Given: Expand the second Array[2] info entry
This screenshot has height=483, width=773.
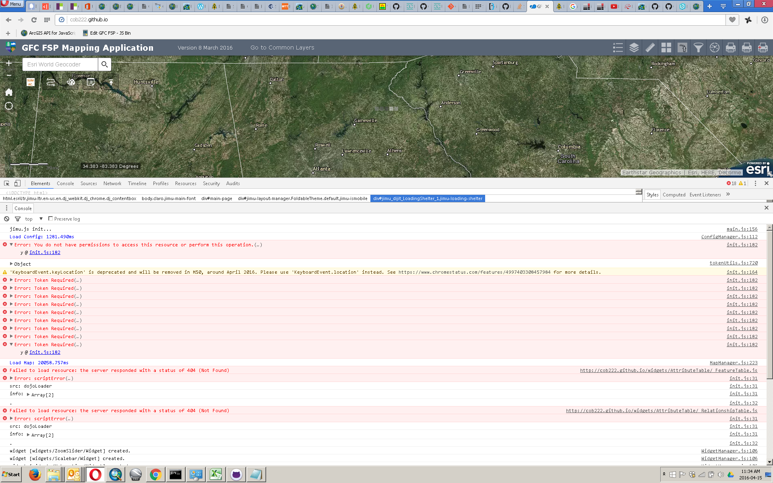Looking at the screenshot, I should point(28,435).
